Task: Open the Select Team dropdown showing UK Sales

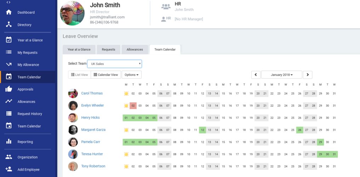Action: point(114,64)
